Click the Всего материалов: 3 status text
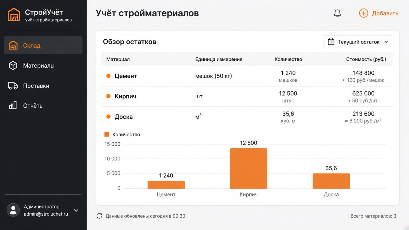 pyautogui.click(x=373, y=216)
